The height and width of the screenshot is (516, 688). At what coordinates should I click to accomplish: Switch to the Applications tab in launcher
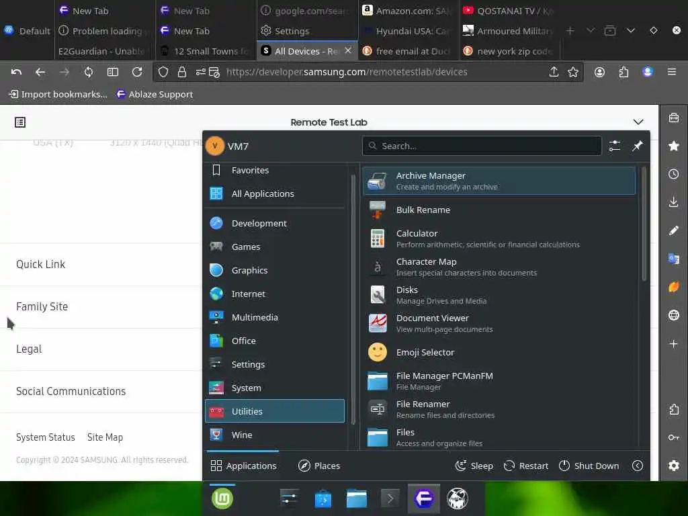point(243,466)
